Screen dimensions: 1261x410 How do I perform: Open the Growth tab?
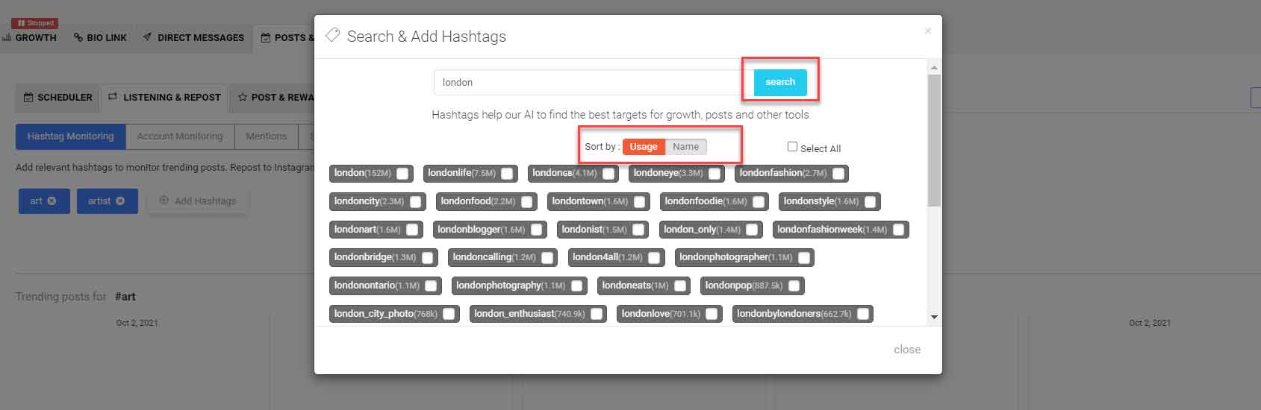pyautogui.click(x=29, y=37)
